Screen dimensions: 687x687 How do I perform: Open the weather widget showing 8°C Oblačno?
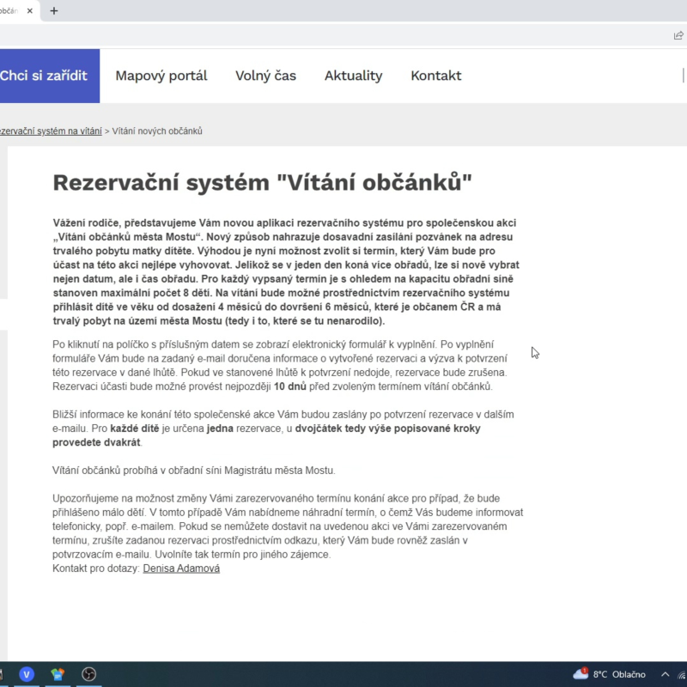[610, 676]
